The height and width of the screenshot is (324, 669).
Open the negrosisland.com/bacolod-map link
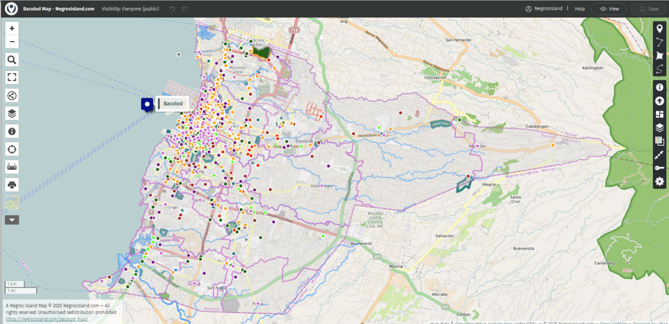tap(47, 319)
